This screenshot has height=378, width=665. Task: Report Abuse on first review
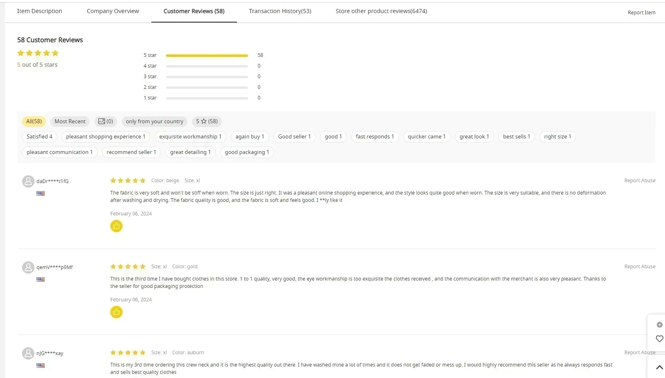click(640, 181)
